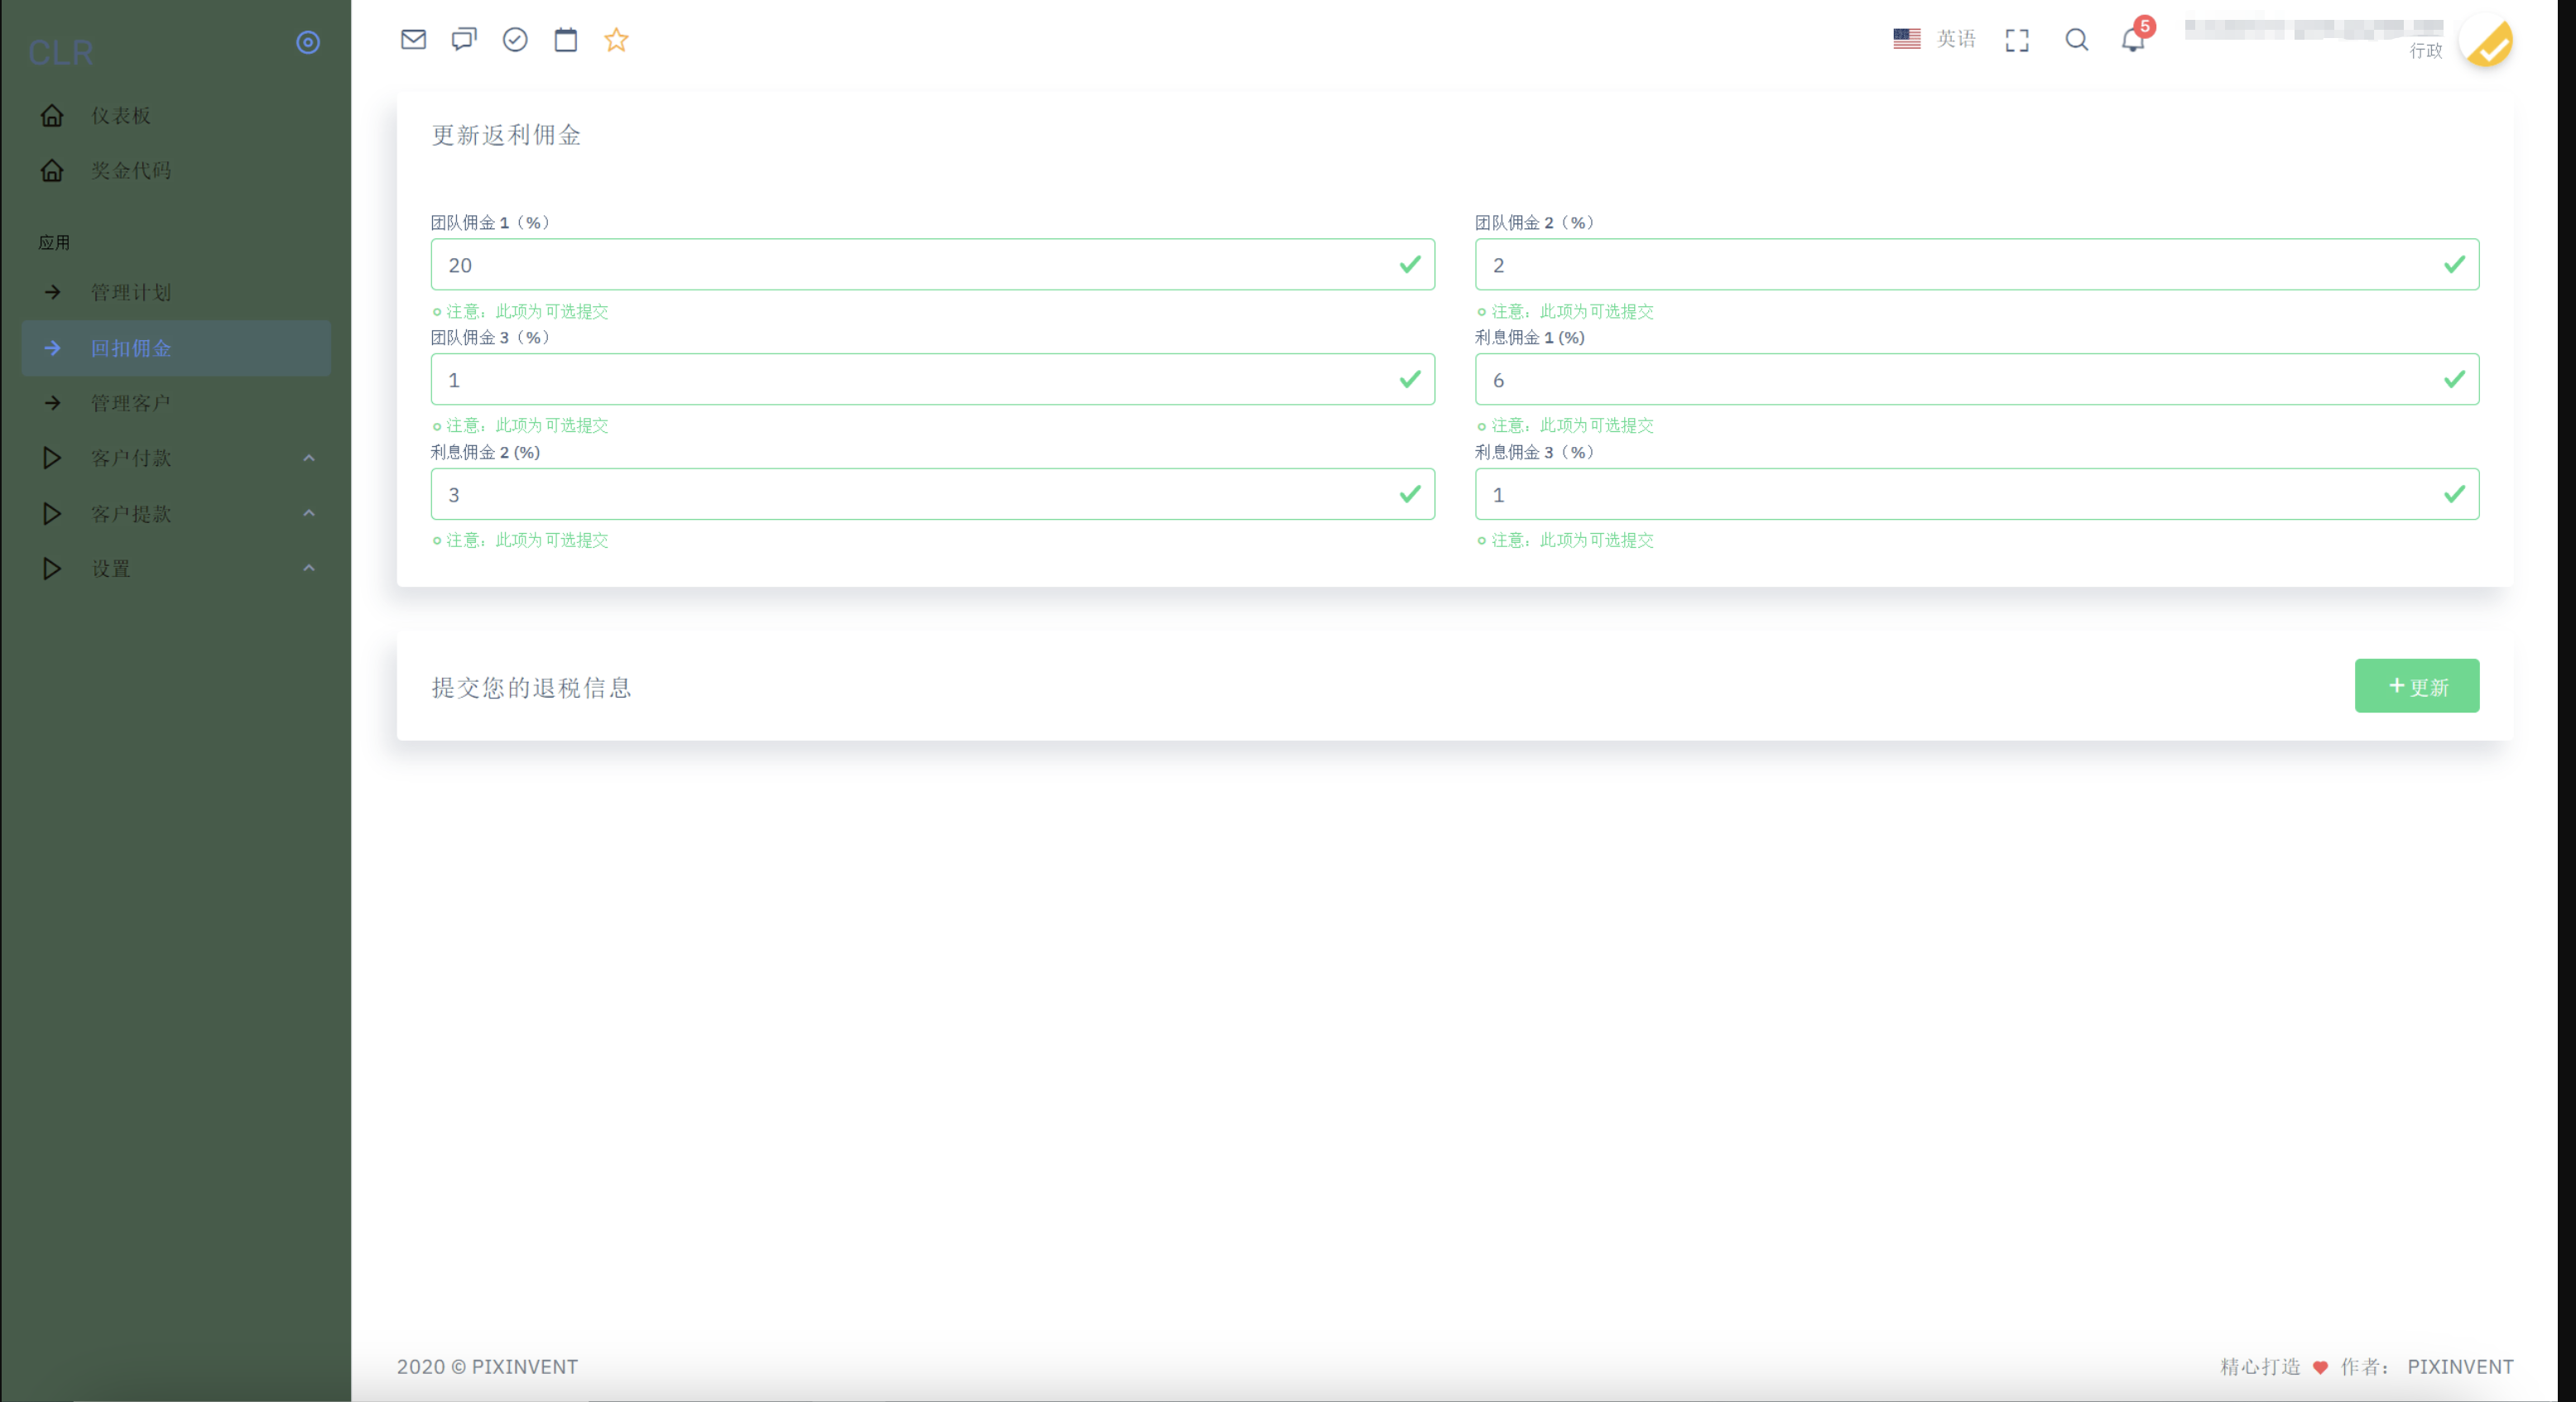Click 利息佣金 3 (%) label
This screenshot has width=2576, height=1402.
[1535, 452]
